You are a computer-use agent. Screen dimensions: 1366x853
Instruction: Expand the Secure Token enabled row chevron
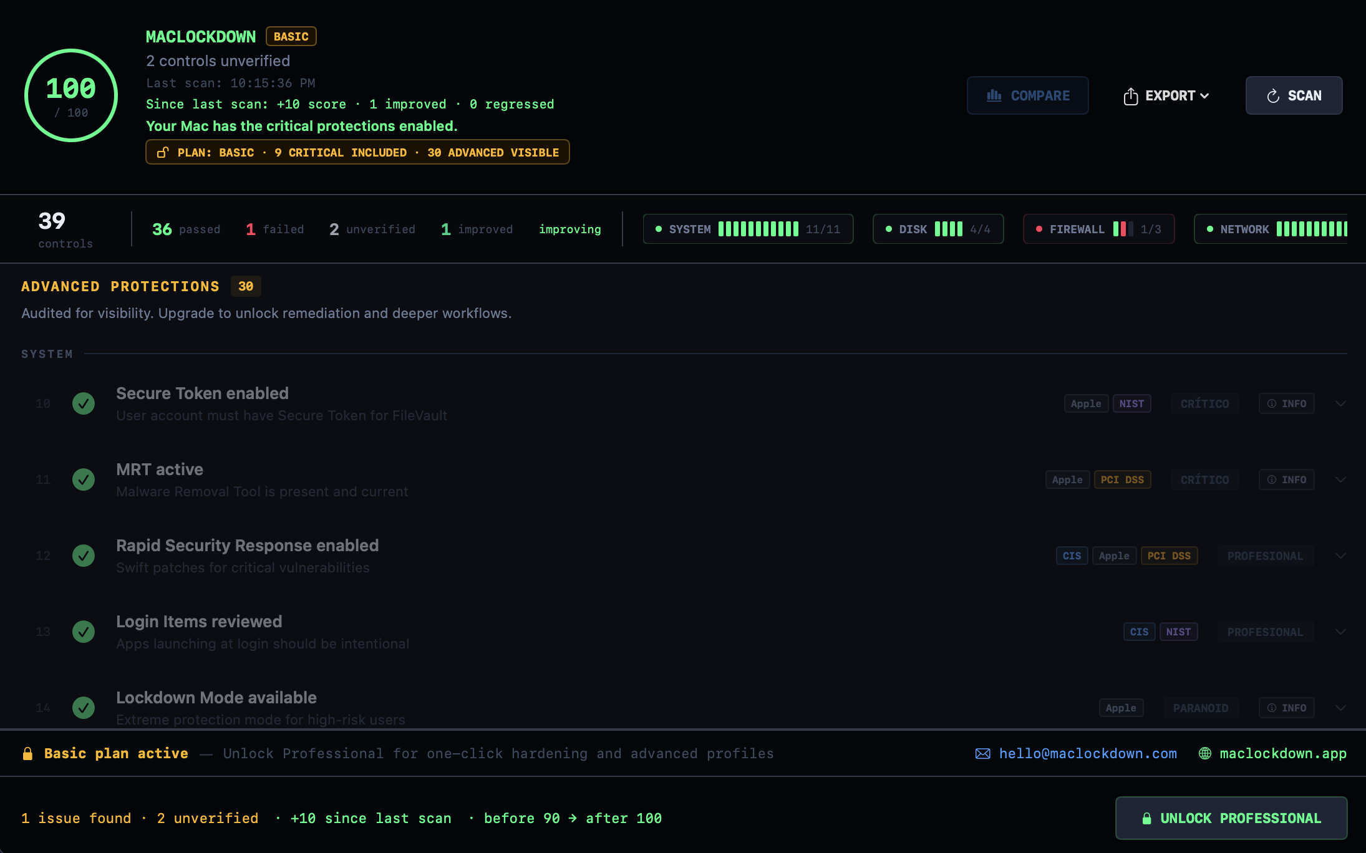point(1340,403)
